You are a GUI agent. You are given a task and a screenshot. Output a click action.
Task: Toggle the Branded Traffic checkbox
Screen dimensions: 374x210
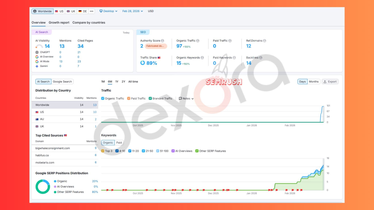click(150, 98)
